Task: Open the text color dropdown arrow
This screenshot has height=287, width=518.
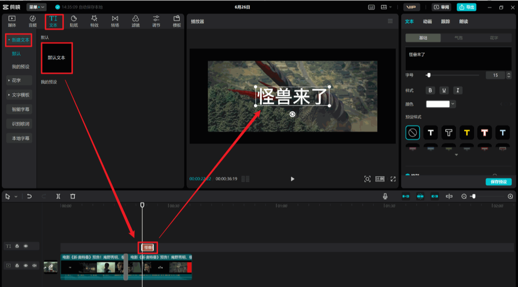Action: point(453,104)
